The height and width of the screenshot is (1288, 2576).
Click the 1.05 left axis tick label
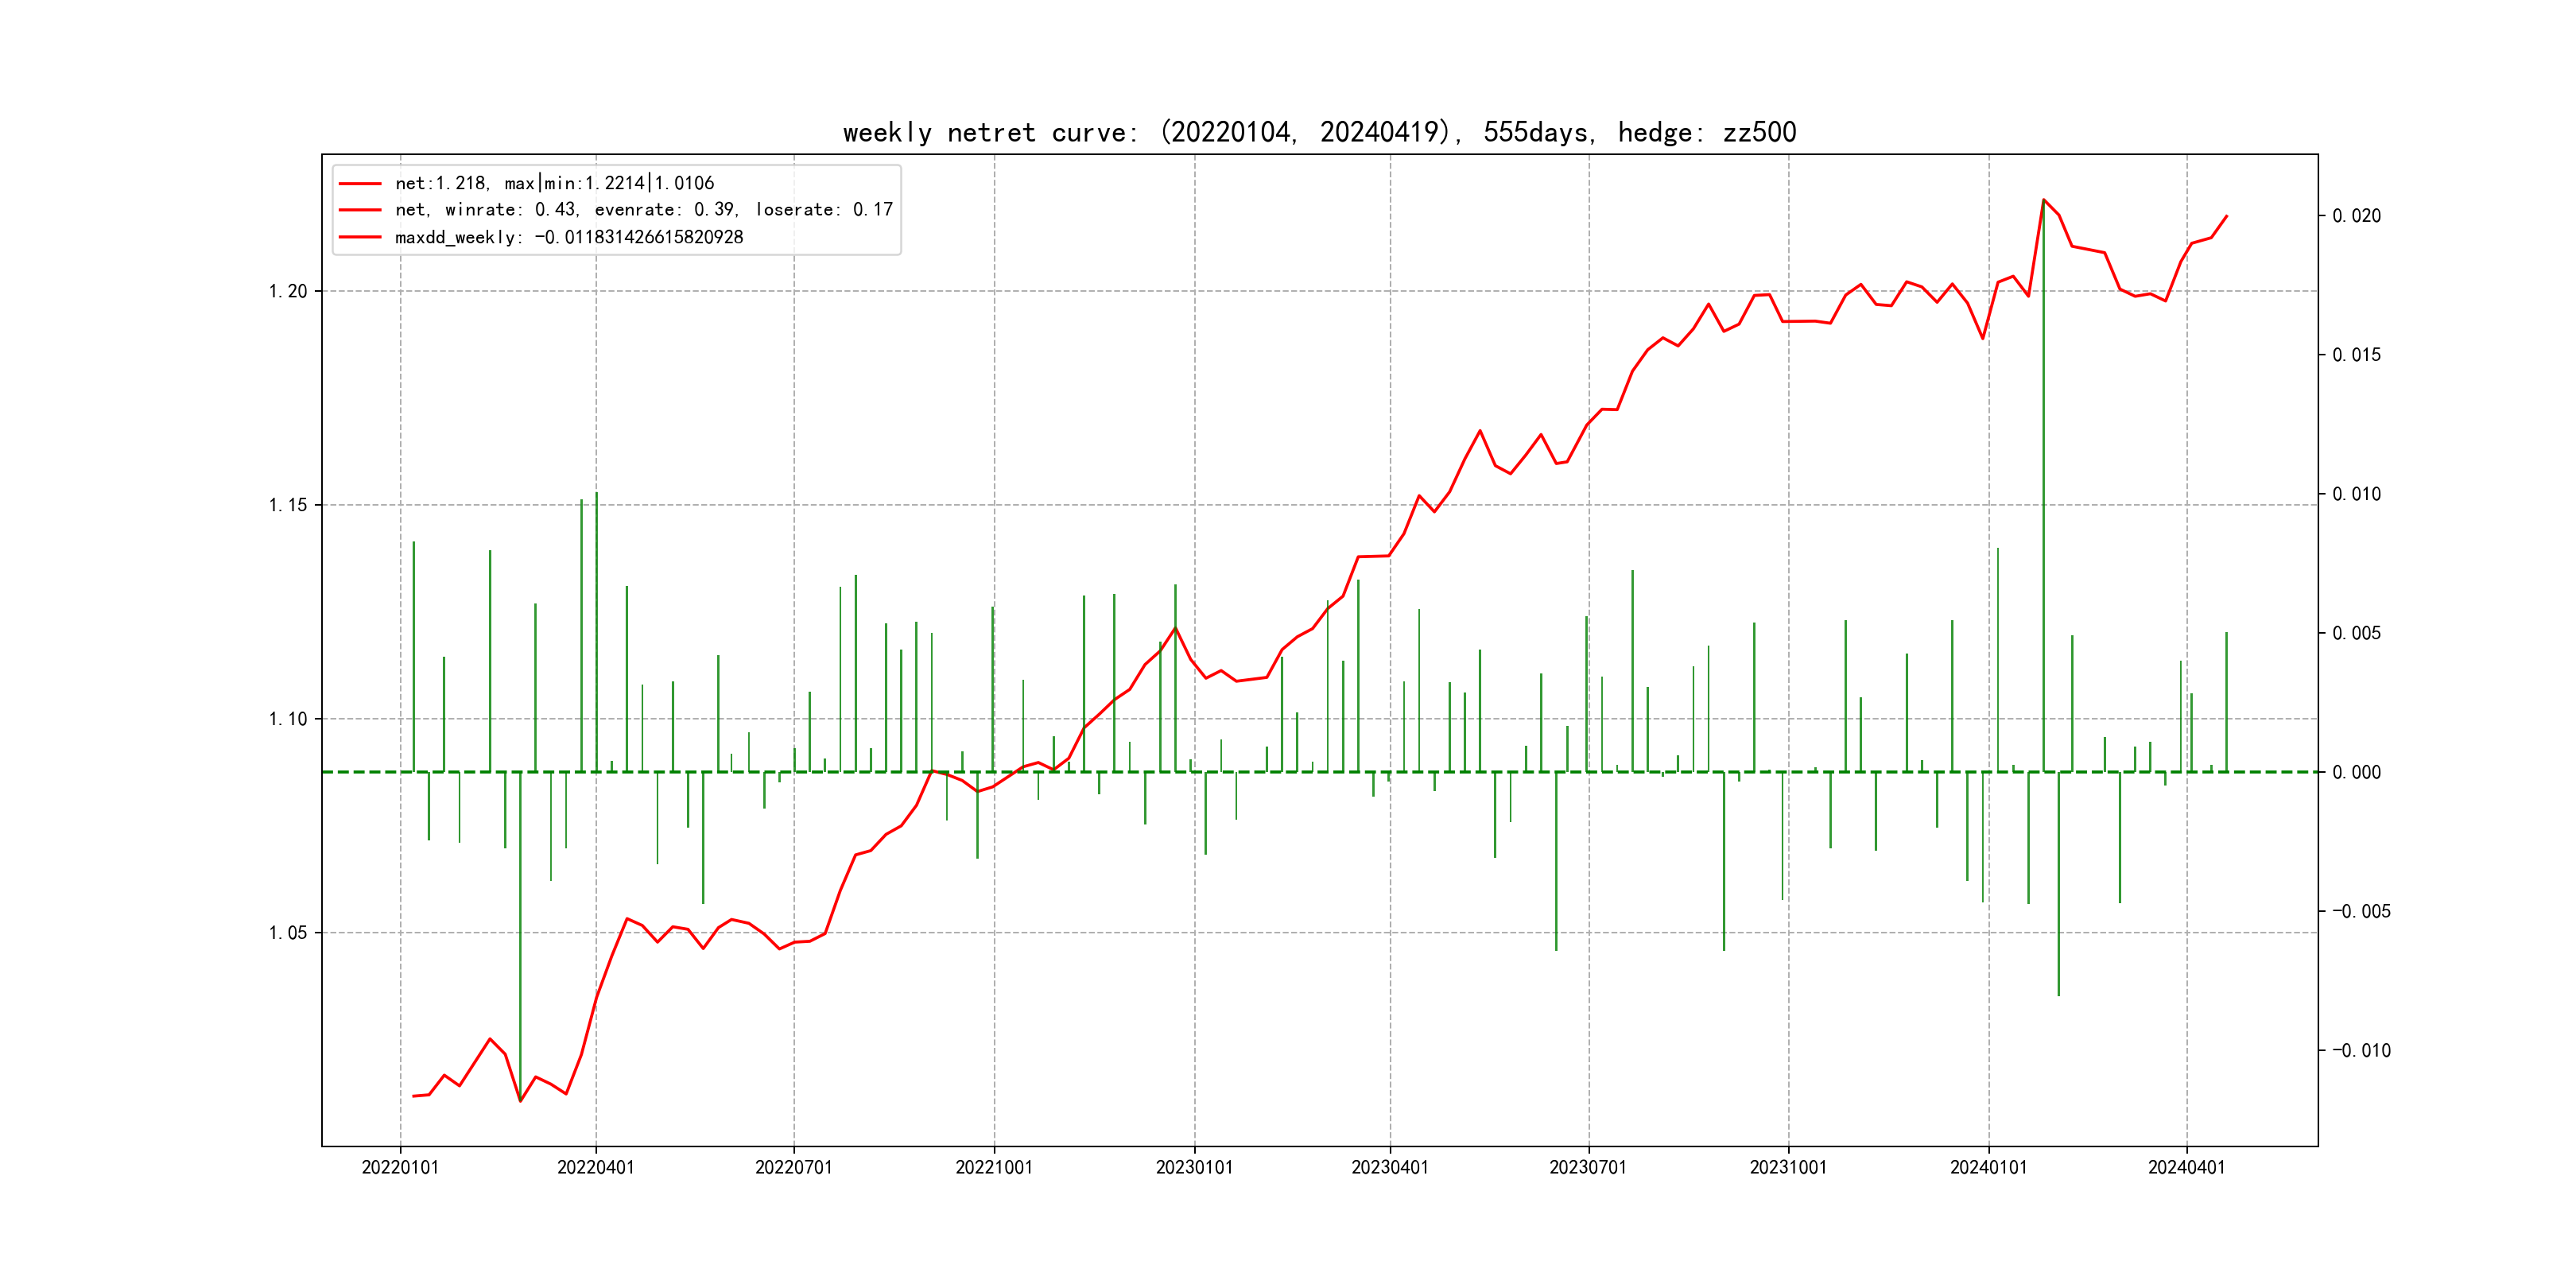[x=288, y=933]
